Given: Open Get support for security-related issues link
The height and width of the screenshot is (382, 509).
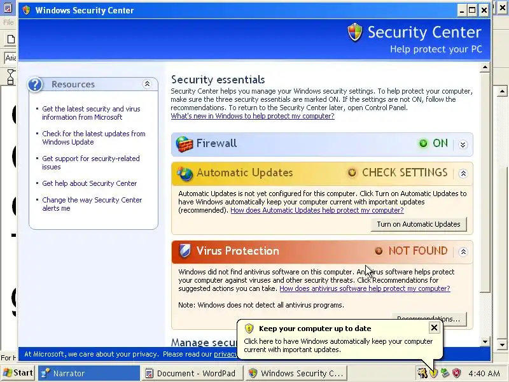Looking at the screenshot, I should (x=91, y=163).
